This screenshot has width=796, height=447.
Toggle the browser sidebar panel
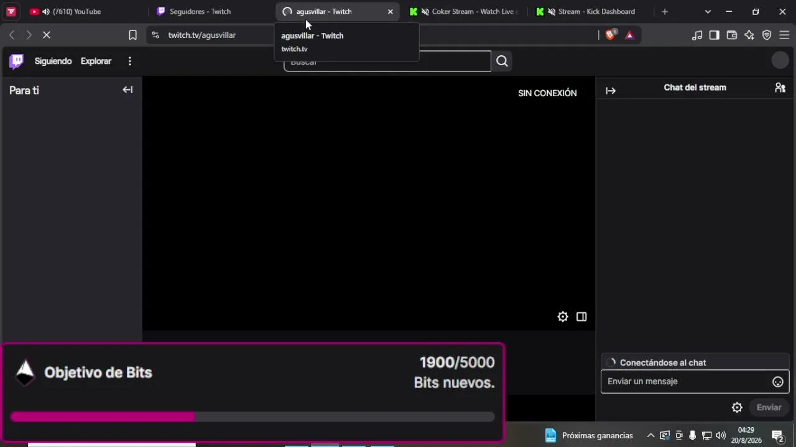pos(715,35)
